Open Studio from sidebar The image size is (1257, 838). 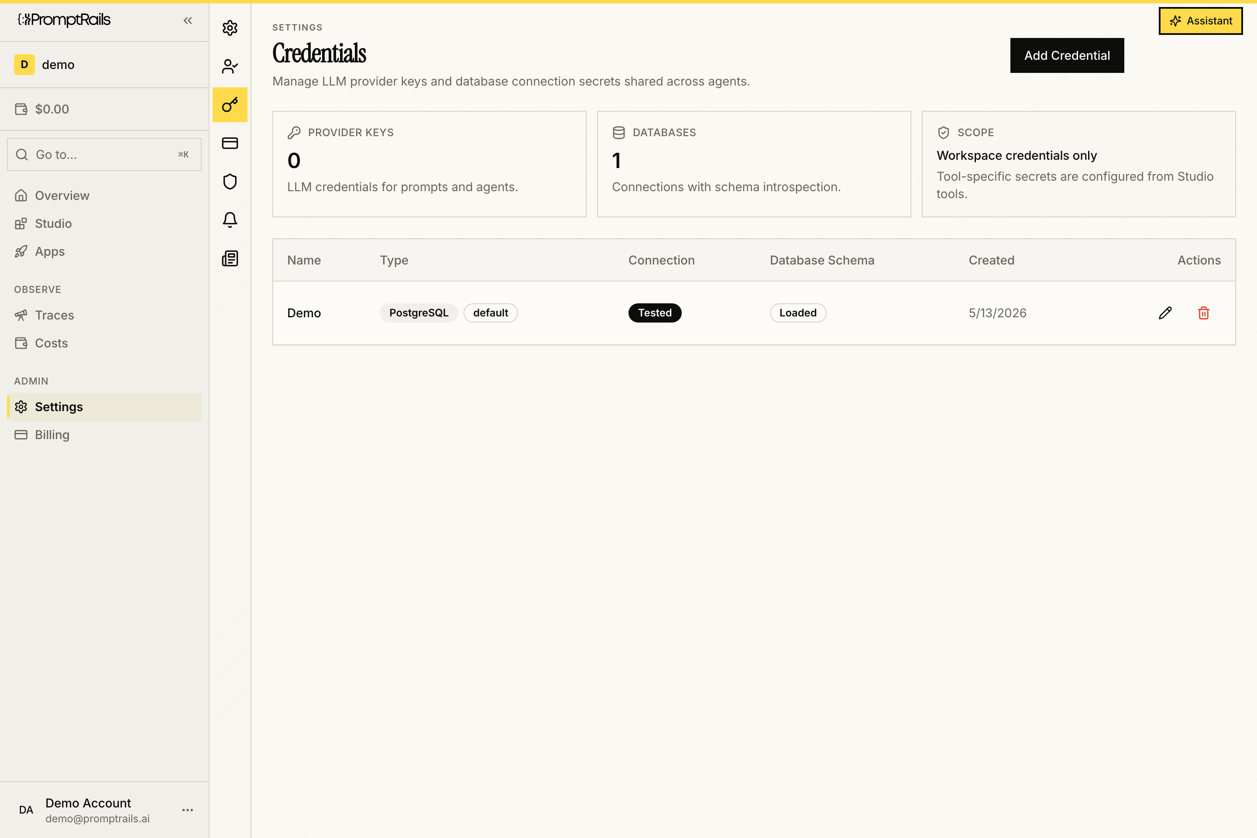pyautogui.click(x=104, y=223)
